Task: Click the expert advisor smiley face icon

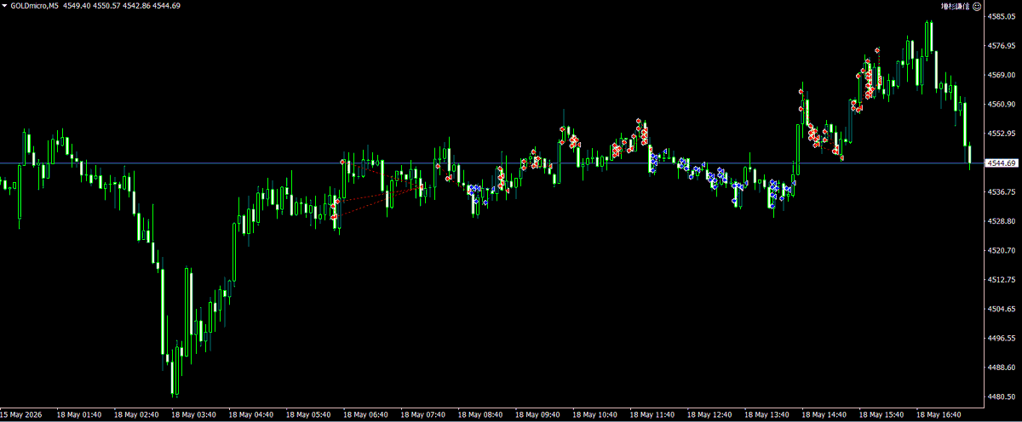Action: coord(977,6)
